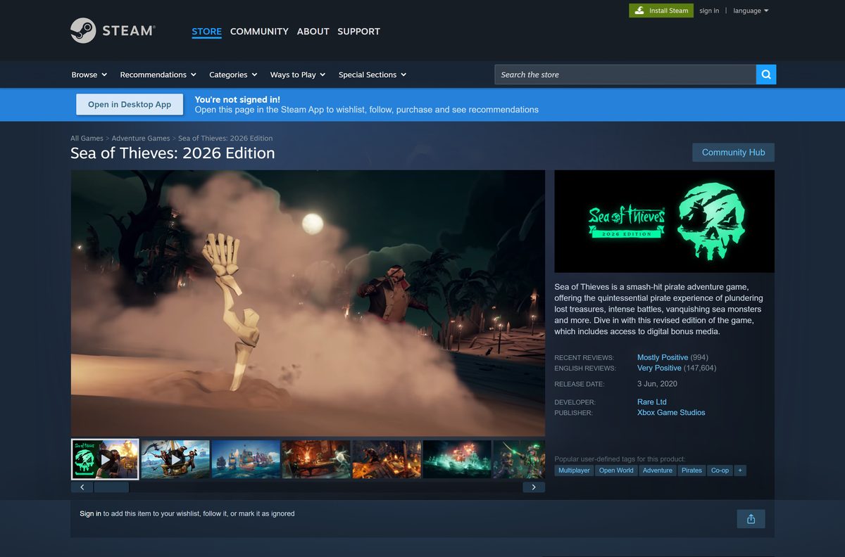
Task: Expand the Browse menu
Action: pyautogui.click(x=89, y=75)
